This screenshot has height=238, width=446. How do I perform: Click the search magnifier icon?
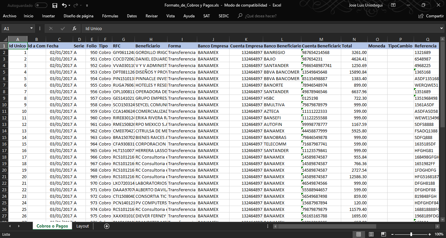point(240,16)
